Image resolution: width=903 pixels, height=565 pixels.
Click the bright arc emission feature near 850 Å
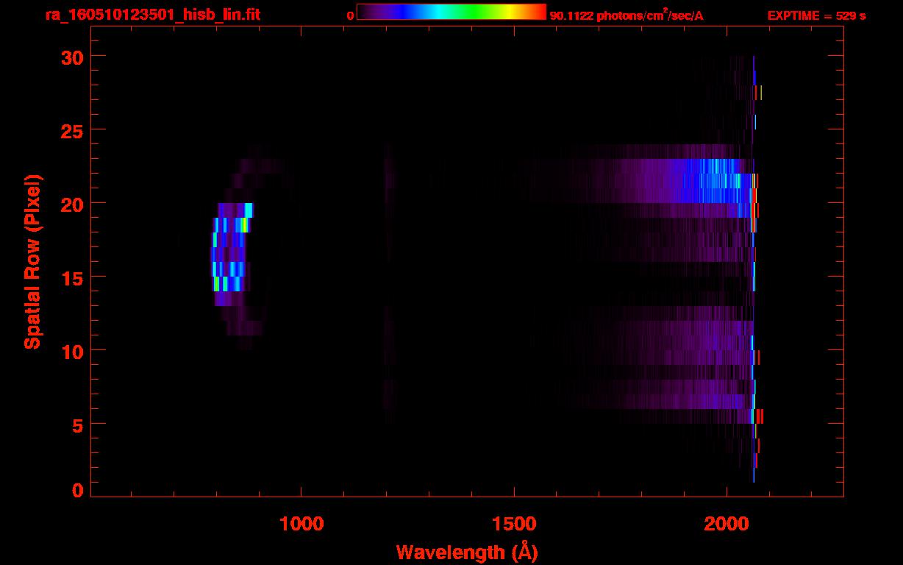(x=231, y=254)
